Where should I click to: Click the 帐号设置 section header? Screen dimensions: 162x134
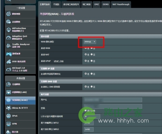click(101, 94)
